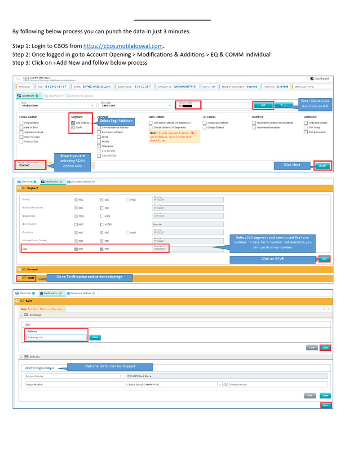Tick the Date Of Birth checkbox
The image size is (345, 460).
22,128
